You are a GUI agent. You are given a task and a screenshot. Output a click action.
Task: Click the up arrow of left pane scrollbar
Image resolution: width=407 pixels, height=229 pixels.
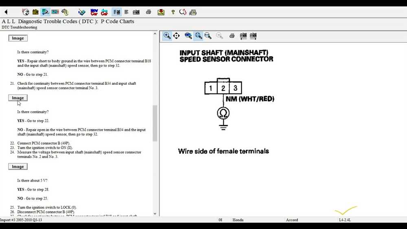pos(155,34)
